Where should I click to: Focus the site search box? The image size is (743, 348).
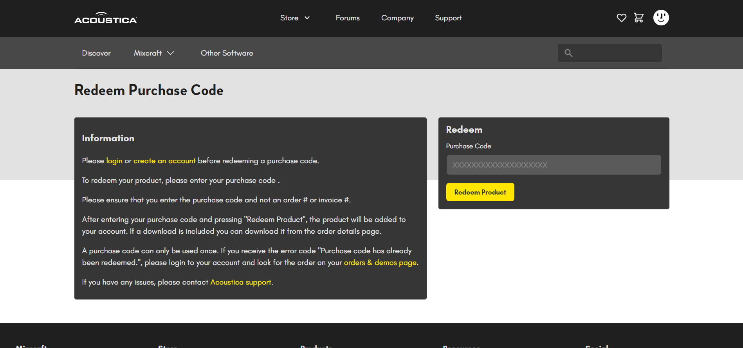(x=610, y=53)
